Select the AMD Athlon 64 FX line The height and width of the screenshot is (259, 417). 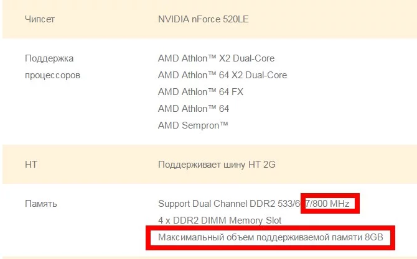coord(200,92)
